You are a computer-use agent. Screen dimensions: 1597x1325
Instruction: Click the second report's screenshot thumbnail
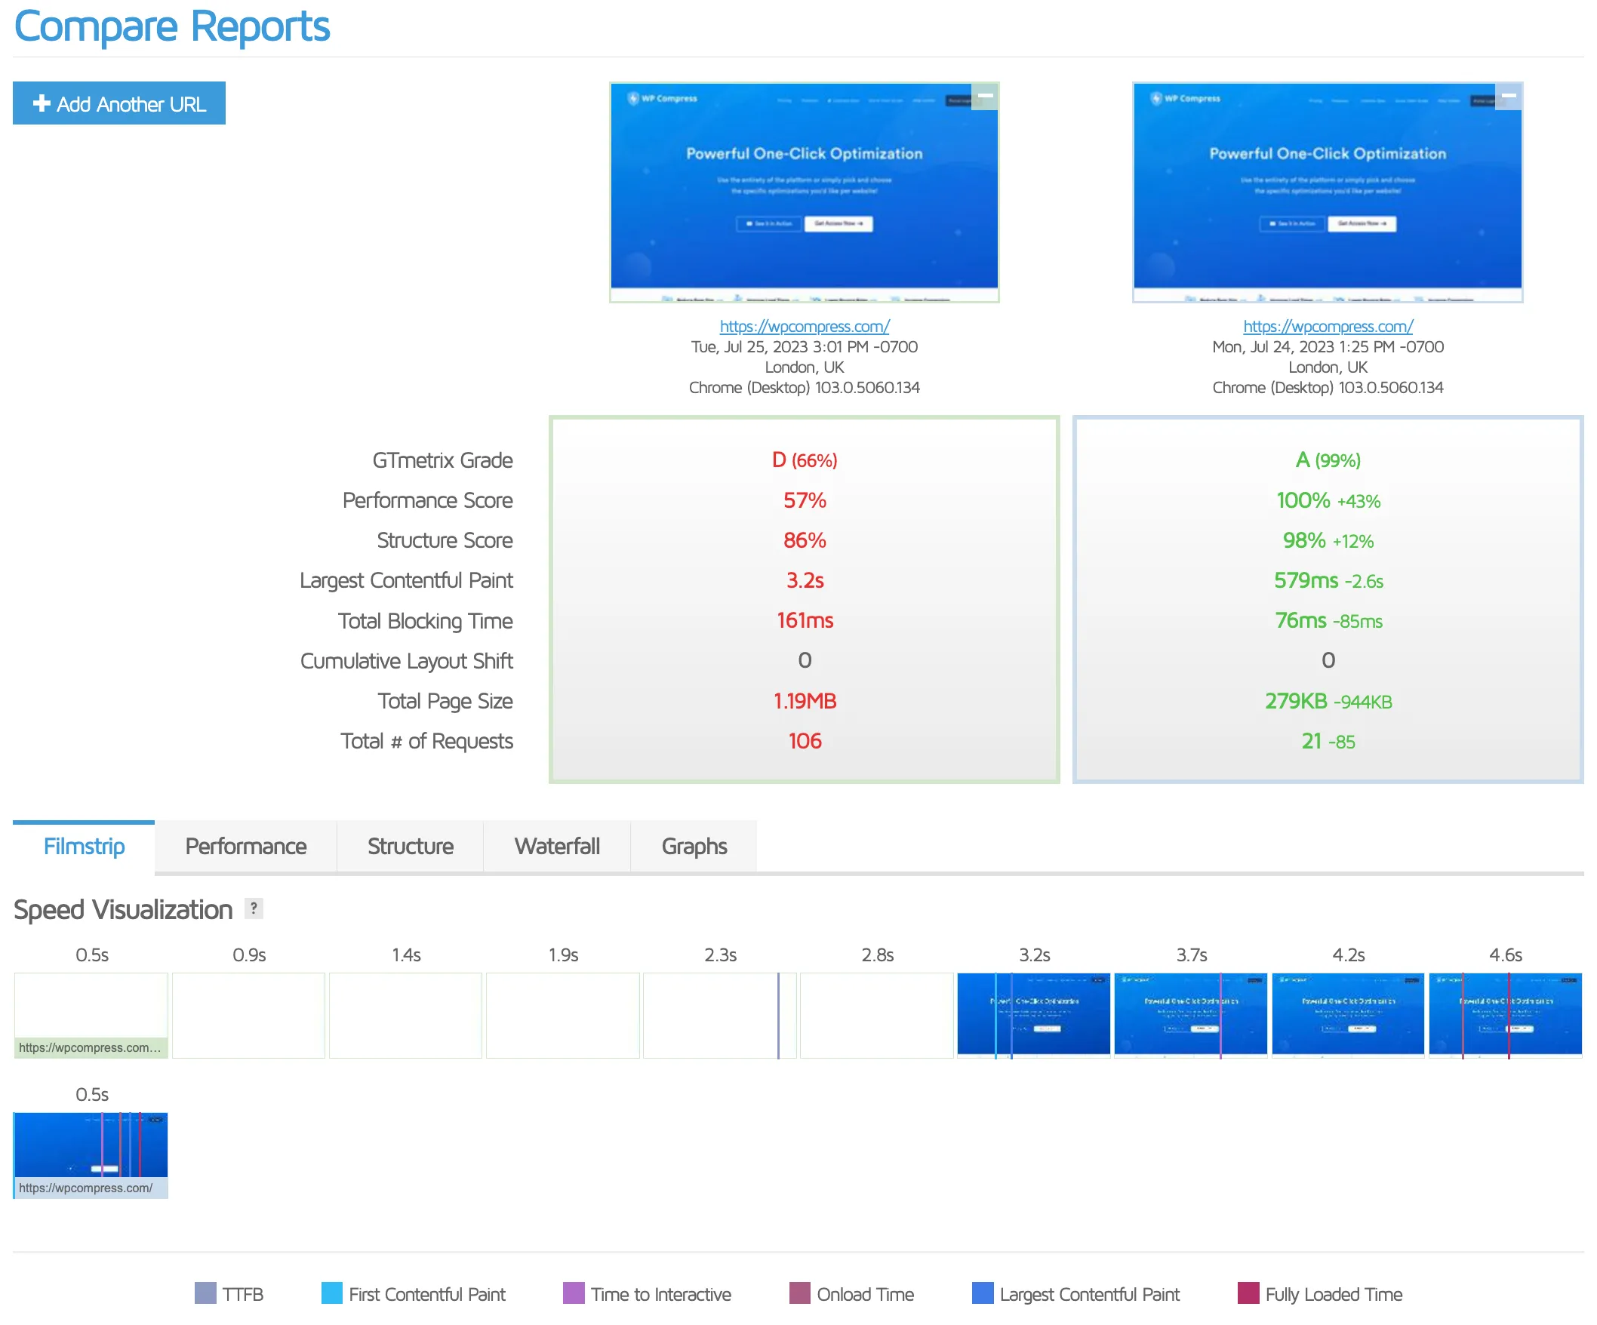click(1327, 192)
